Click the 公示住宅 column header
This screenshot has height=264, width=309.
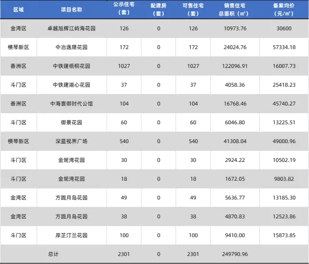click(124, 10)
